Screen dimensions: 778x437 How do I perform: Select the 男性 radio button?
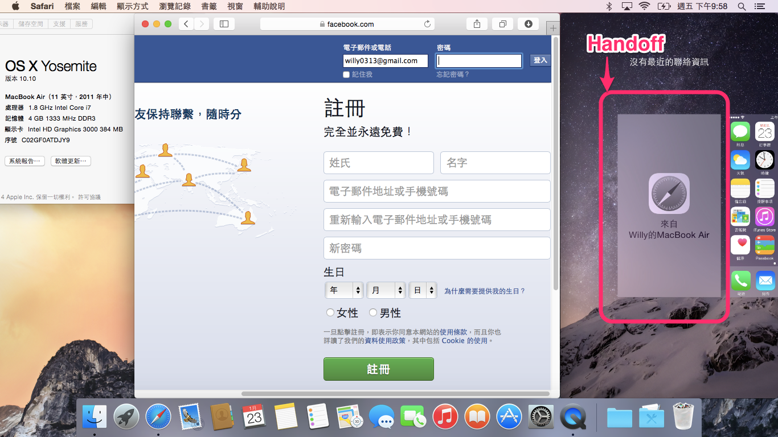click(373, 312)
